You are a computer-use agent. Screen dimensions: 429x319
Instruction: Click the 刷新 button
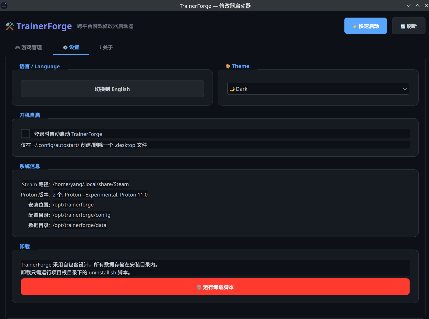coord(409,26)
